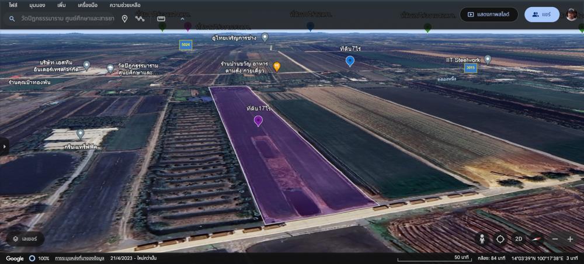Screen dimensions: 584x264
Task: Click the search magnifier icon
Action: [x=12, y=19]
